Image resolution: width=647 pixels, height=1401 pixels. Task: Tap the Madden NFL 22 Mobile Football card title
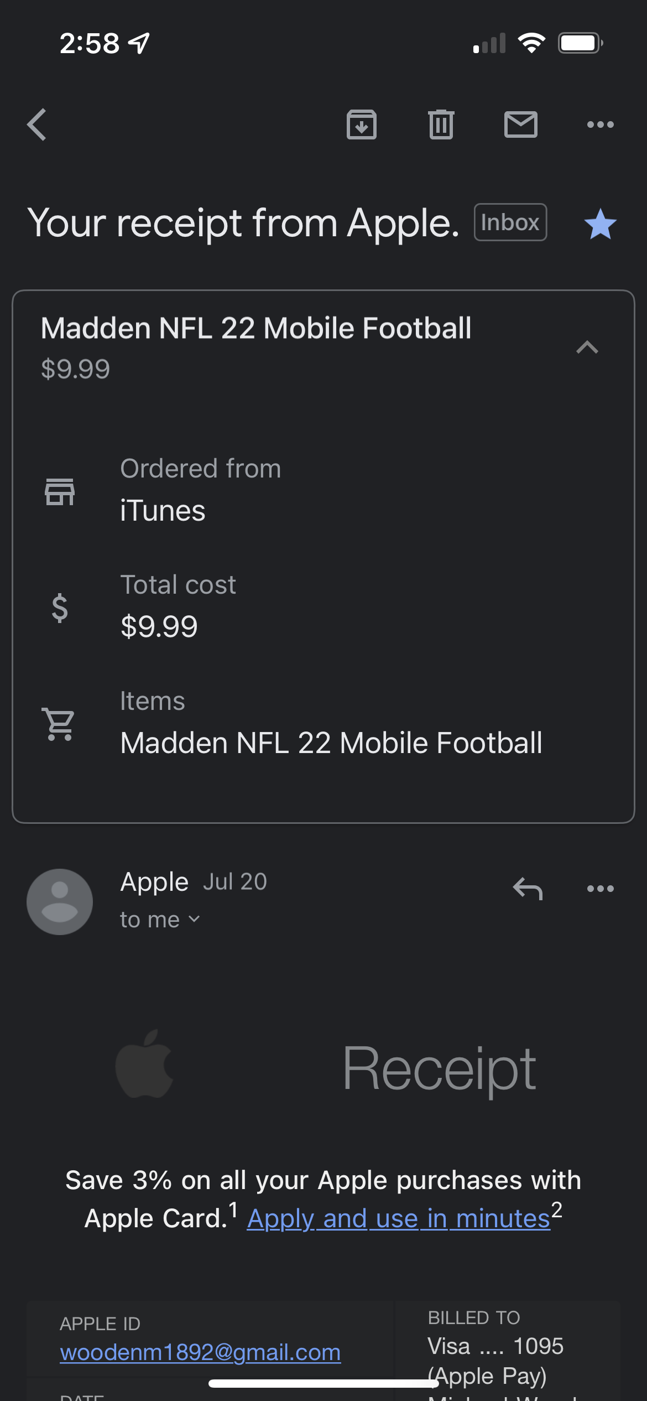point(256,328)
